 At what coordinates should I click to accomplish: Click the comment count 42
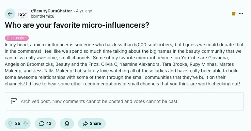pos(49,124)
